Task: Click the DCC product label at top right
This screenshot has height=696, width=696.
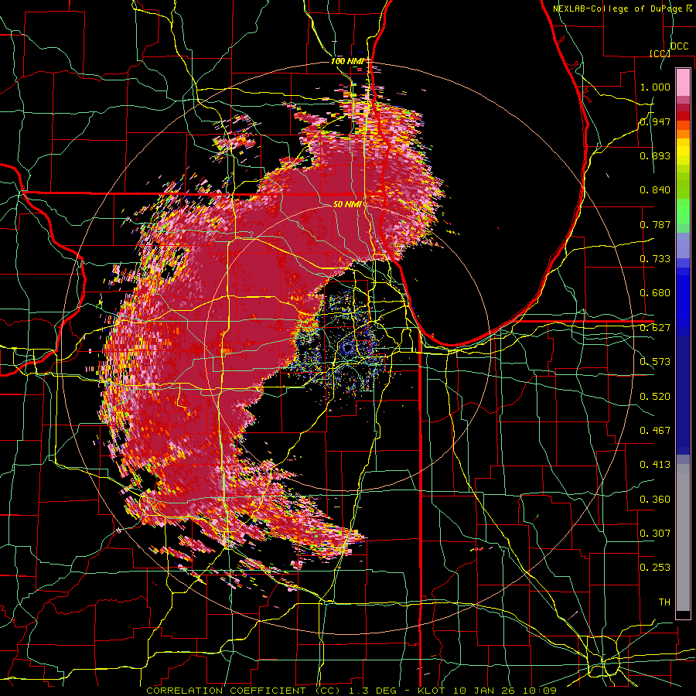Action: coord(680,46)
